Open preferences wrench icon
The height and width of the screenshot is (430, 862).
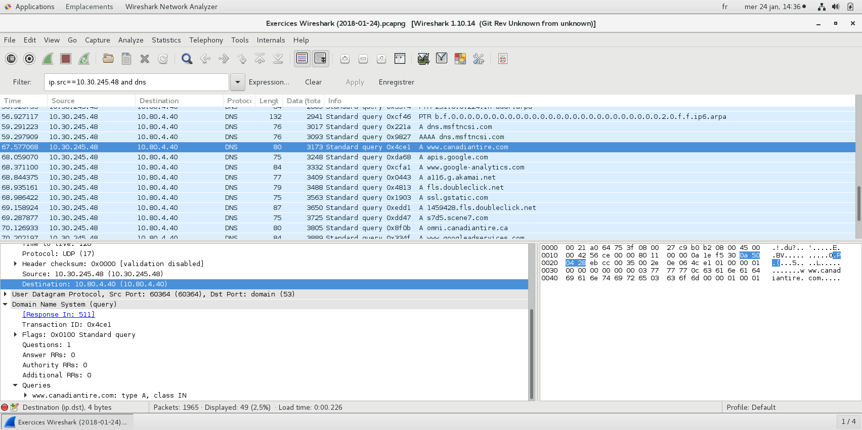tap(479, 59)
